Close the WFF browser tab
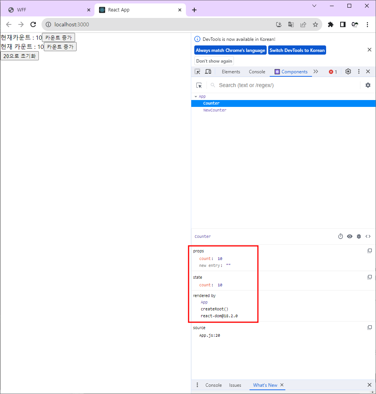 [x=89, y=10]
